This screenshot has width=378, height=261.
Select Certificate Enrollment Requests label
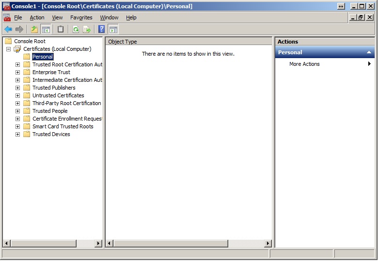point(67,119)
